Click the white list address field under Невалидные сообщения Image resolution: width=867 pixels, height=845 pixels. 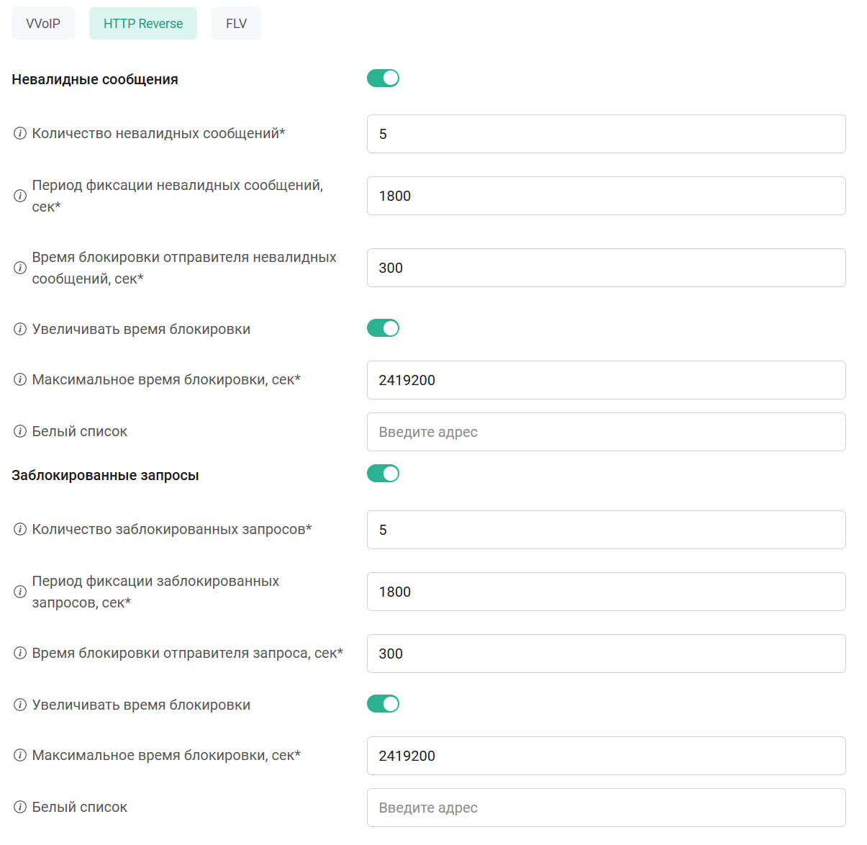(606, 432)
